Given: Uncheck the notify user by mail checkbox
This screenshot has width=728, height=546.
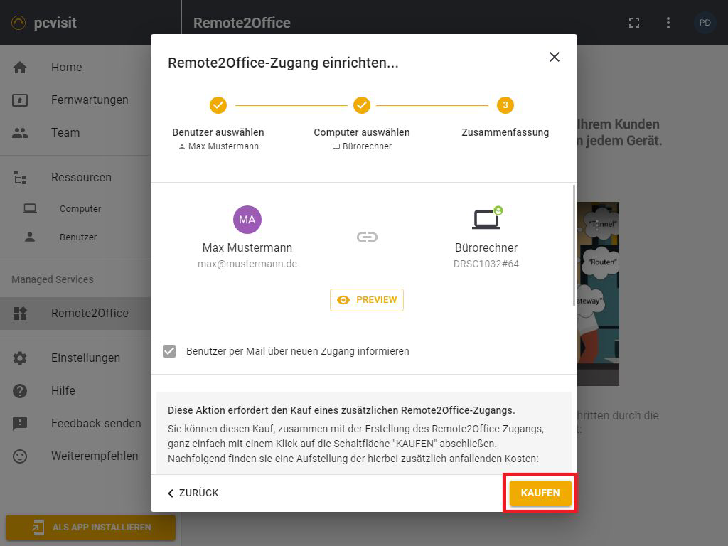Looking at the screenshot, I should [x=169, y=351].
